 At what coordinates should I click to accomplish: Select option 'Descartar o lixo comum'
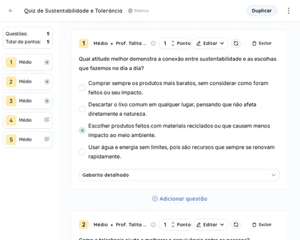pos(82,109)
